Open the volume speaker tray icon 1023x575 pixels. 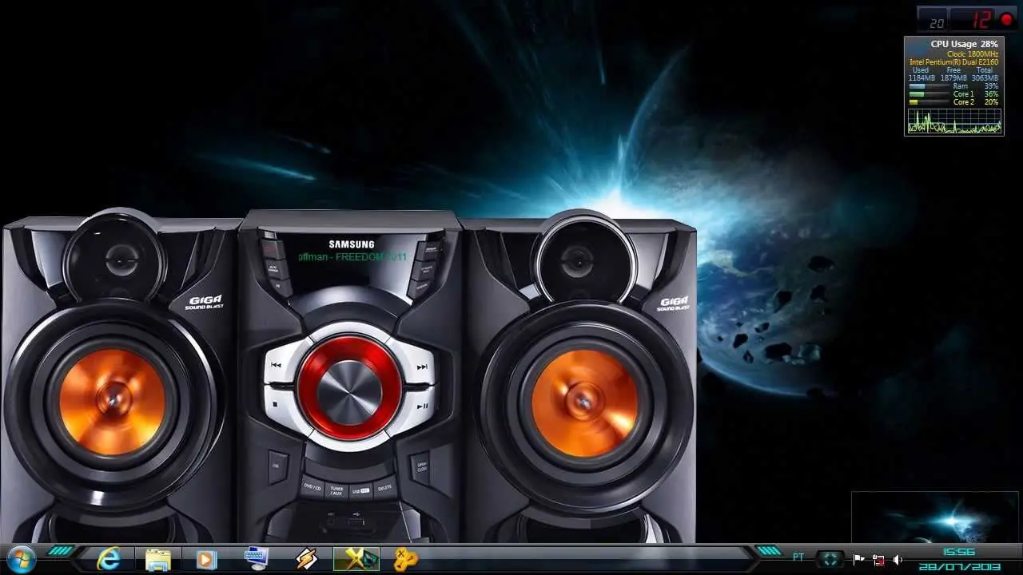point(898,560)
